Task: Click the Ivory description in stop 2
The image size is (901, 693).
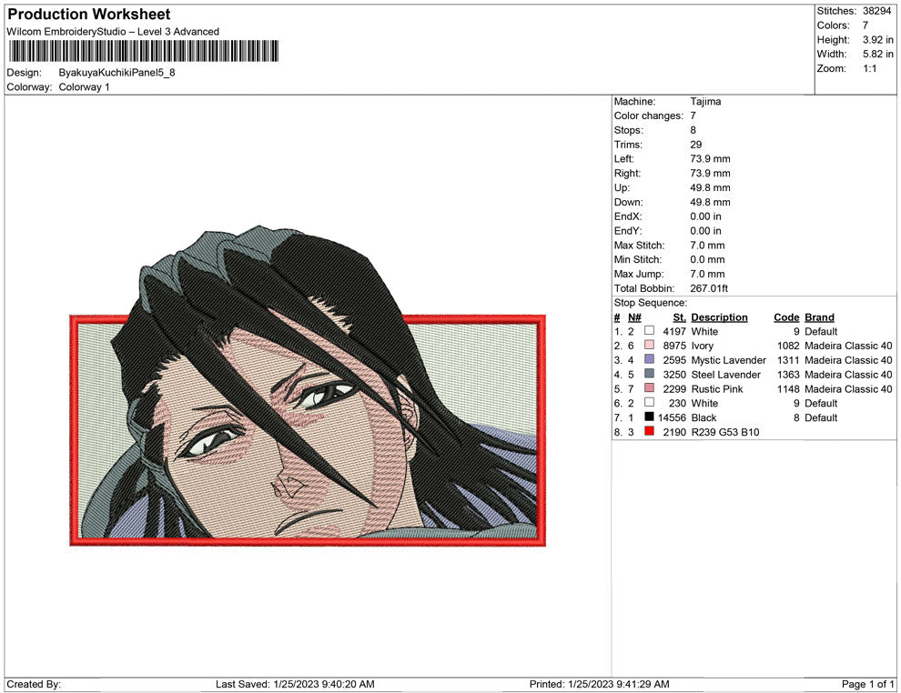Action: (x=703, y=346)
